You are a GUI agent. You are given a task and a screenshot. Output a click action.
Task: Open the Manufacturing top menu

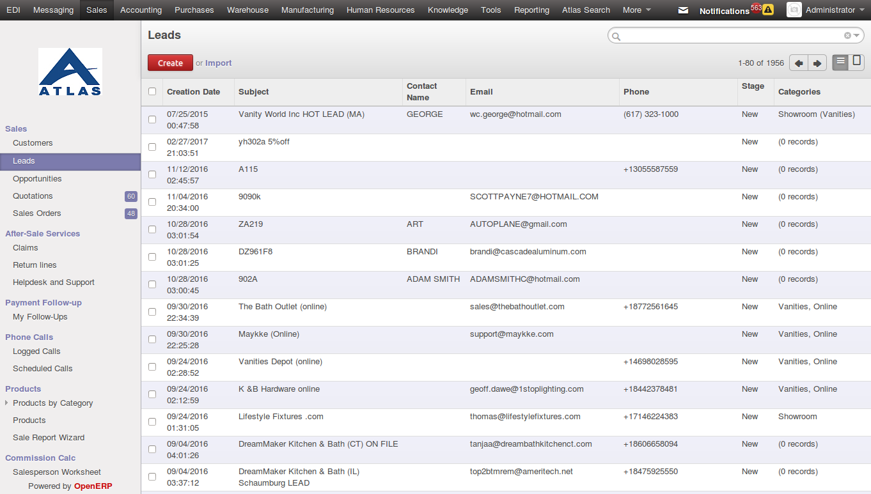coord(308,10)
